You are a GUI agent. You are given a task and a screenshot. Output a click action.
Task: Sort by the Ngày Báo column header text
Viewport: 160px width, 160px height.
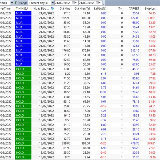pyautogui.click(x=41, y=9)
